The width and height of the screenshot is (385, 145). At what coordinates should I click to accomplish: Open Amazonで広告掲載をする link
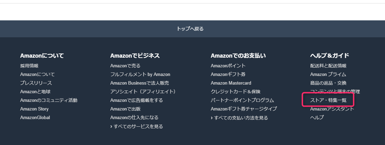[136, 100]
